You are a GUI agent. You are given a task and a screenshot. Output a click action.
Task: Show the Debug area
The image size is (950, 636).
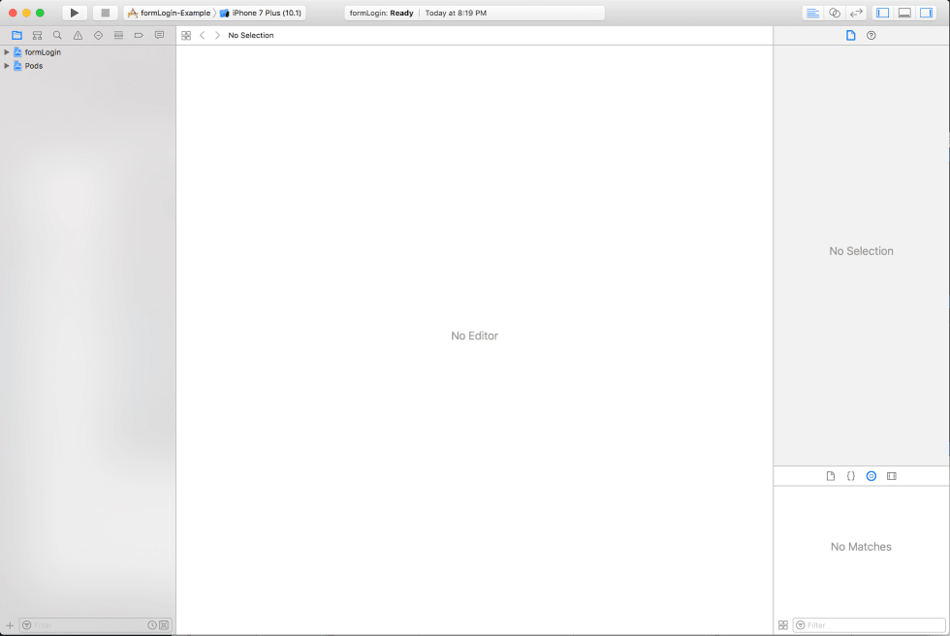(905, 13)
